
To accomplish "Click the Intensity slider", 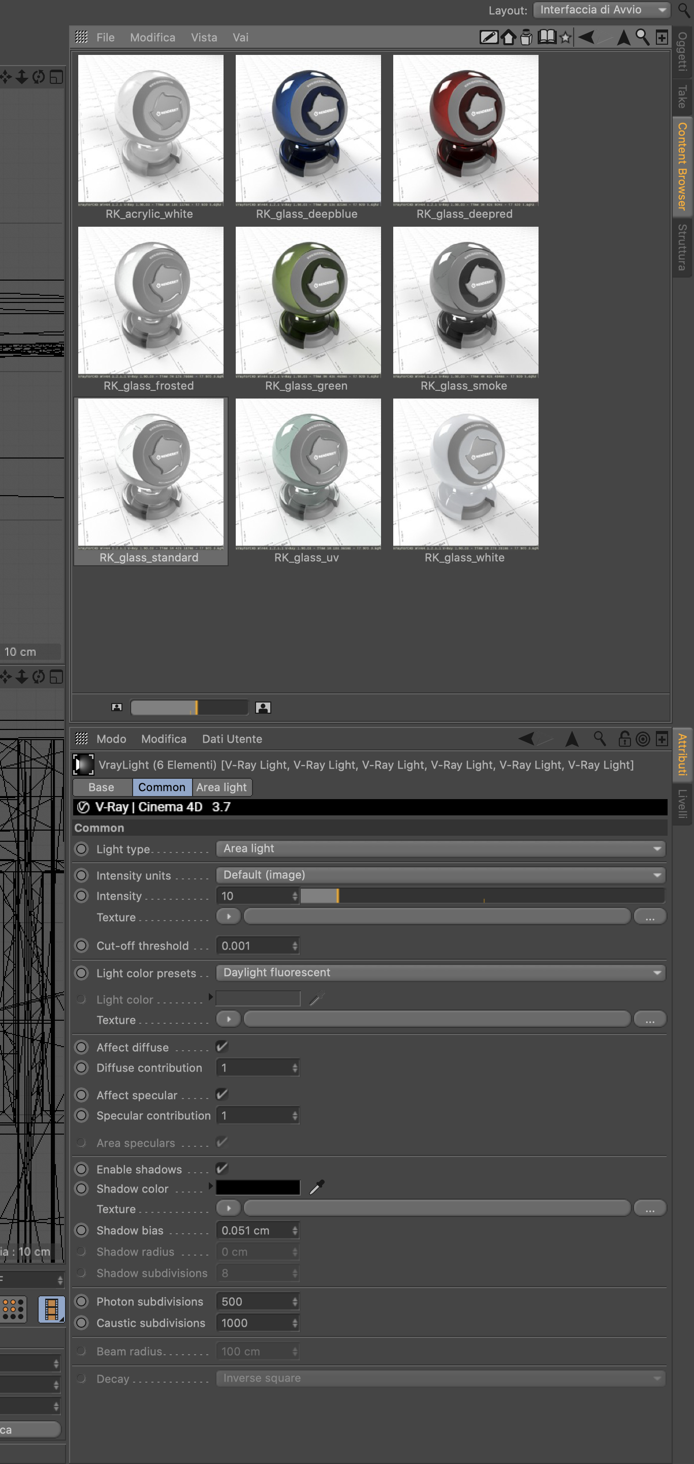I will pyautogui.click(x=482, y=896).
